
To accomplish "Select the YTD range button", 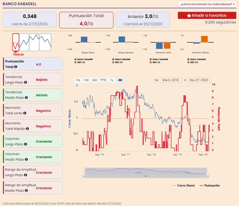I will (x=103, y=80).
